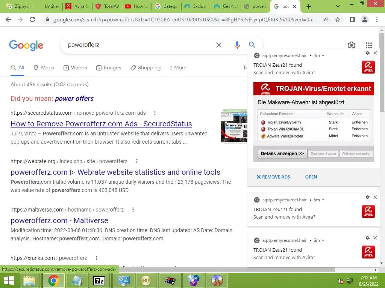Image resolution: width=385 pixels, height=288 pixels.
Task: Dismiss the 4m TROJAN Zeus21 notification
Action: (375, 53)
